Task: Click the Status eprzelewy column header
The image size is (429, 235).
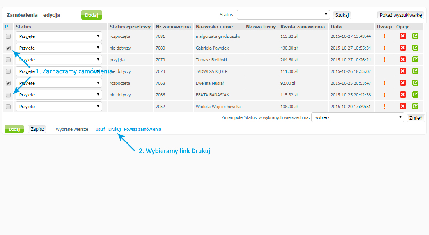Action: (x=130, y=27)
